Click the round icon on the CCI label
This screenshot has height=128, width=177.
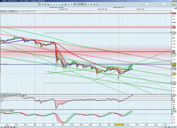pos(23,95)
